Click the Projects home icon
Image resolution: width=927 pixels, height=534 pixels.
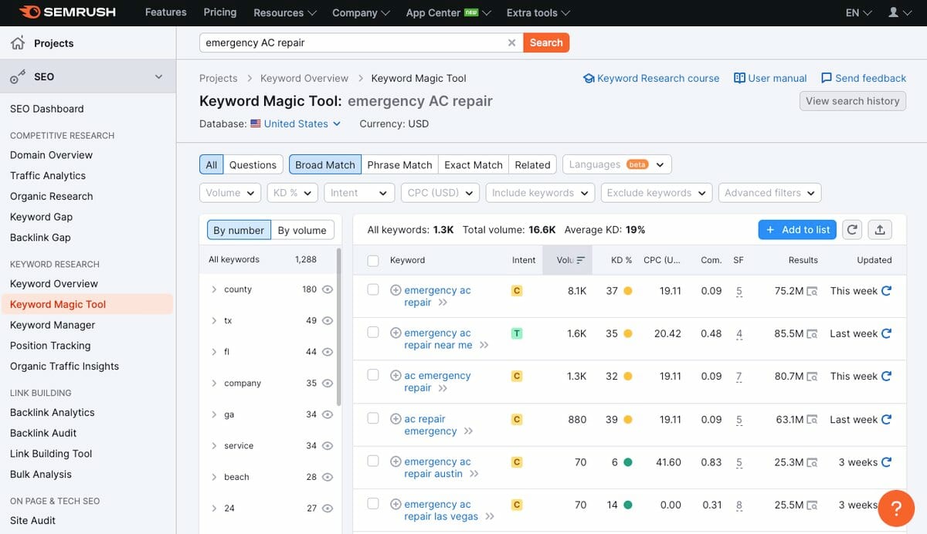coord(18,43)
